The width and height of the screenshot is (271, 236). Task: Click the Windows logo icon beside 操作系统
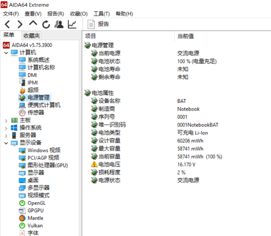(x=14, y=128)
